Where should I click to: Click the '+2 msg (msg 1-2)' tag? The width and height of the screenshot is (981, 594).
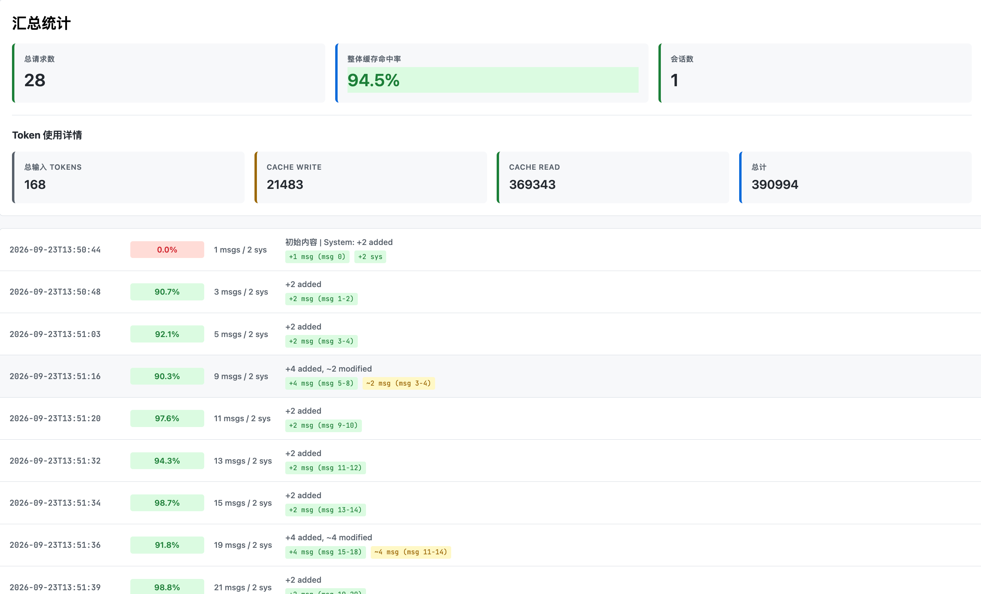point(321,299)
